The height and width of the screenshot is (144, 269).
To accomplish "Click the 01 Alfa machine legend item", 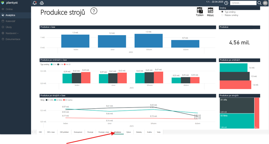I will (49, 100).
